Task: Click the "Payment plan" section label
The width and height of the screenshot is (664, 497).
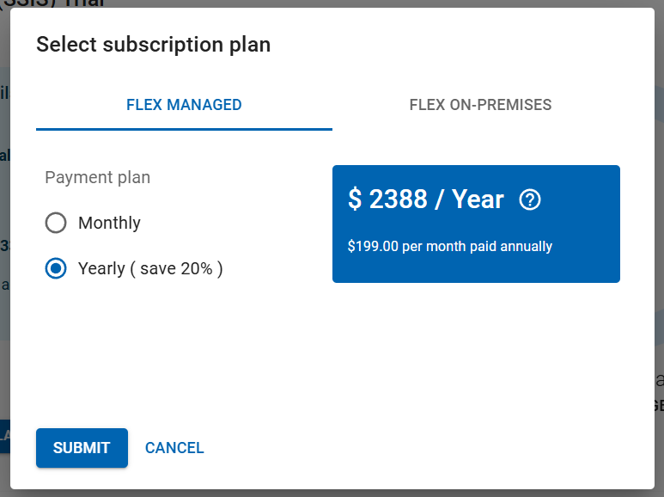Action: [97, 178]
